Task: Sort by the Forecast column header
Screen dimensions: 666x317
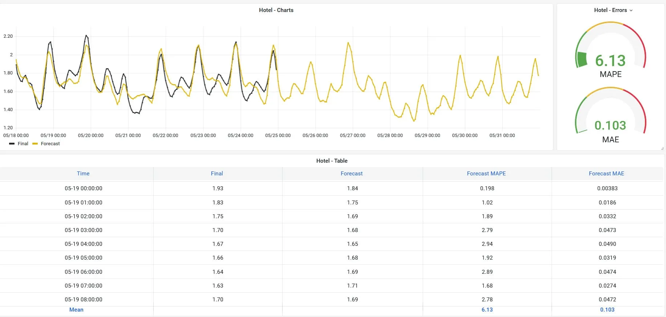Action: tap(352, 174)
